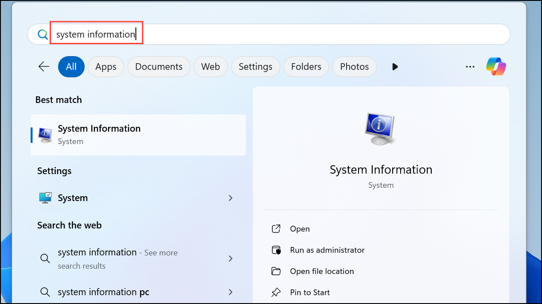Screen dimensions: 542x304
Task: Click the System settings monitor icon
Action: tap(45, 198)
